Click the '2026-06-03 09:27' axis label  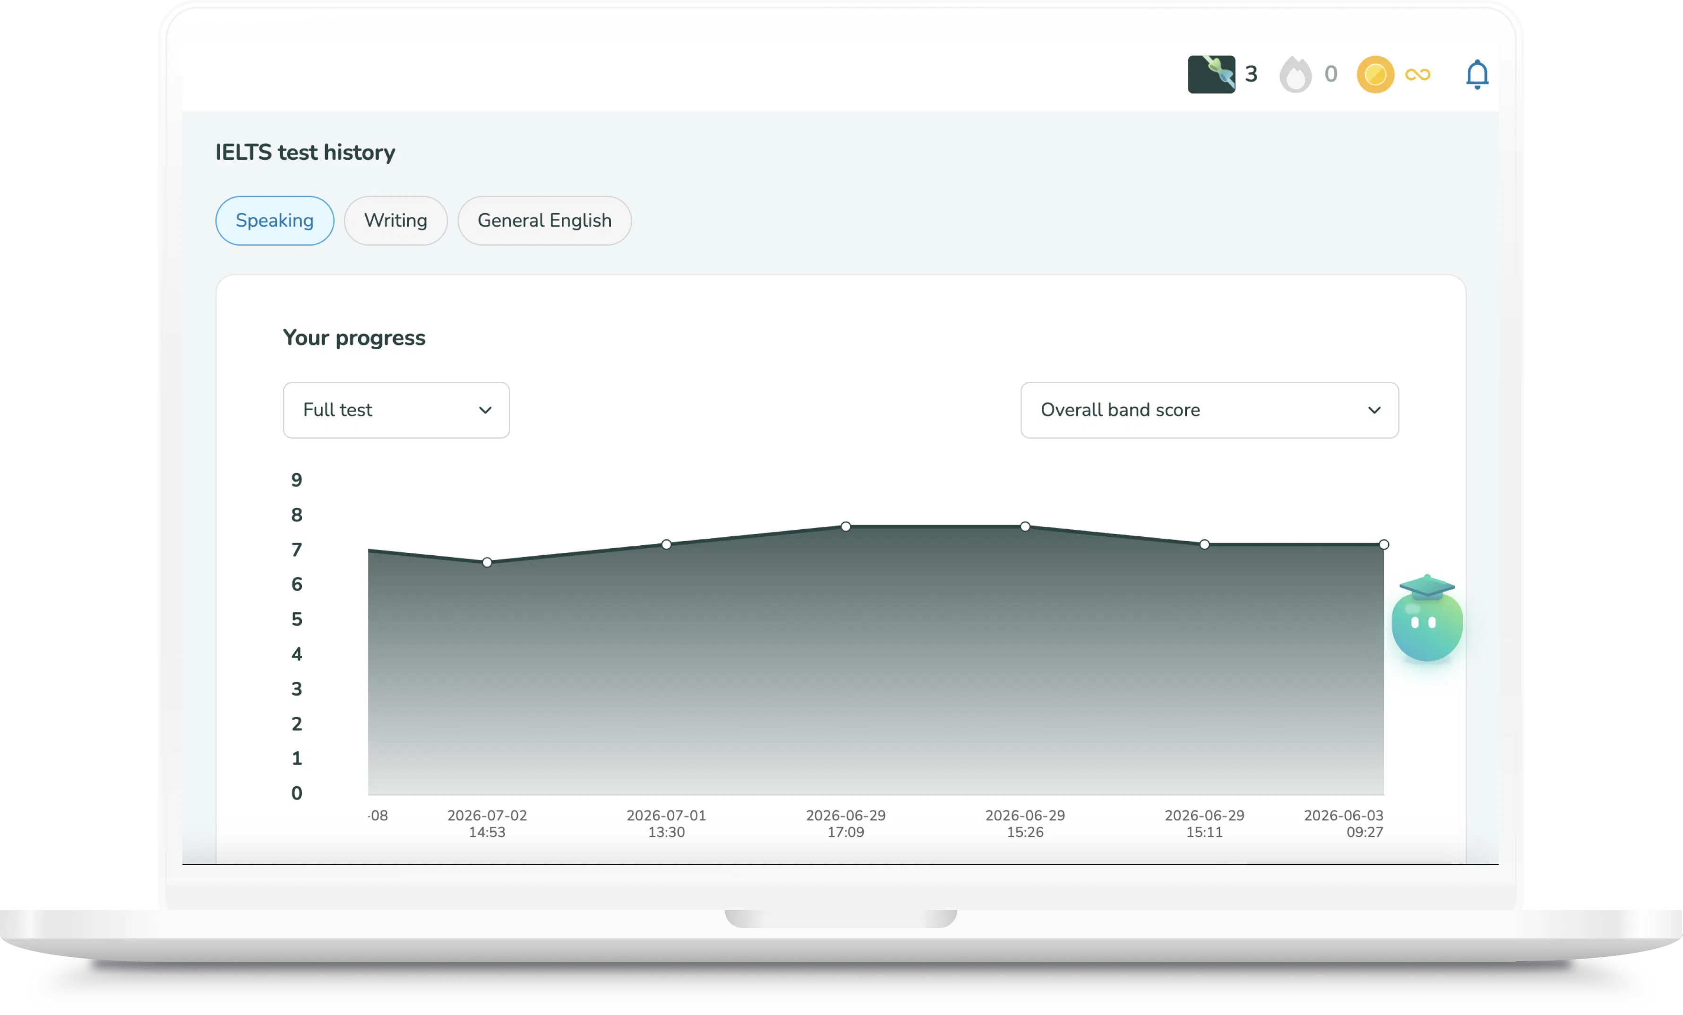(1344, 824)
